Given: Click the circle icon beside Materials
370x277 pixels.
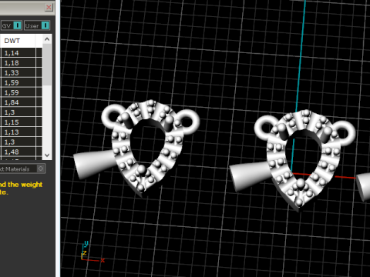Looking at the screenshot, I should [x=41, y=169].
